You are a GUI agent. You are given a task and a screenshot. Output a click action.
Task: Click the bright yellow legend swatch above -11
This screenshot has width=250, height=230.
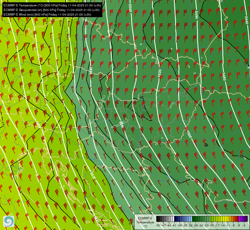point(227,219)
